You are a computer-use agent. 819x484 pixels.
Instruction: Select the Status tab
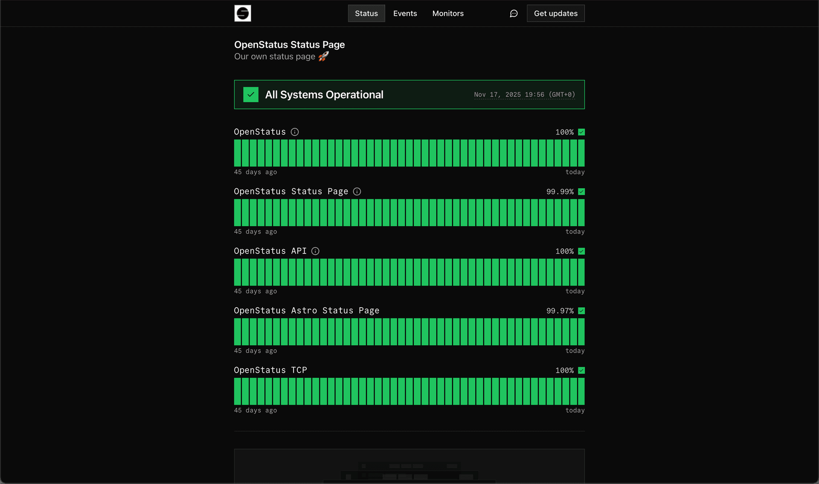click(366, 13)
